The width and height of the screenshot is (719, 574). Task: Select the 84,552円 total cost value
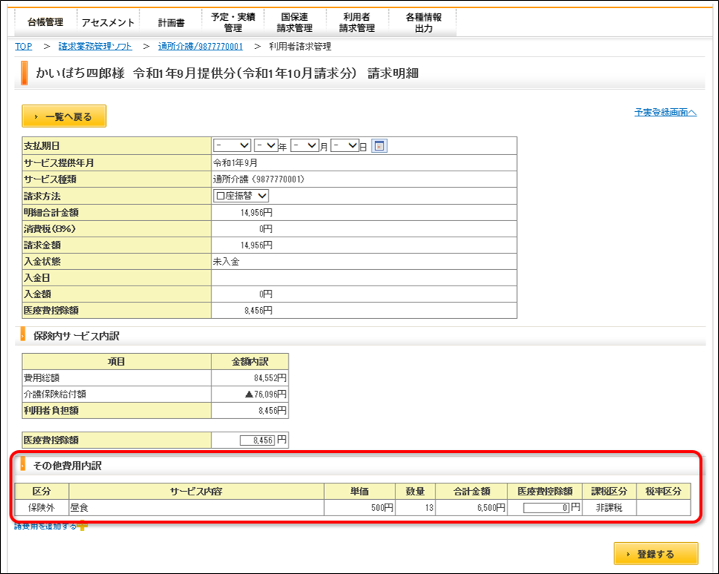[x=270, y=377]
